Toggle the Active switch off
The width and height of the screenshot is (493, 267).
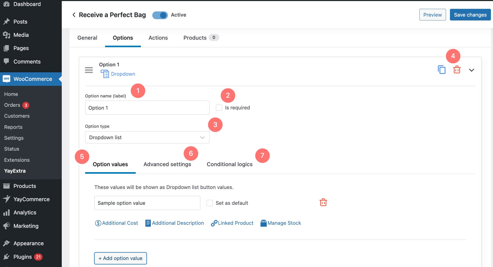pos(160,15)
